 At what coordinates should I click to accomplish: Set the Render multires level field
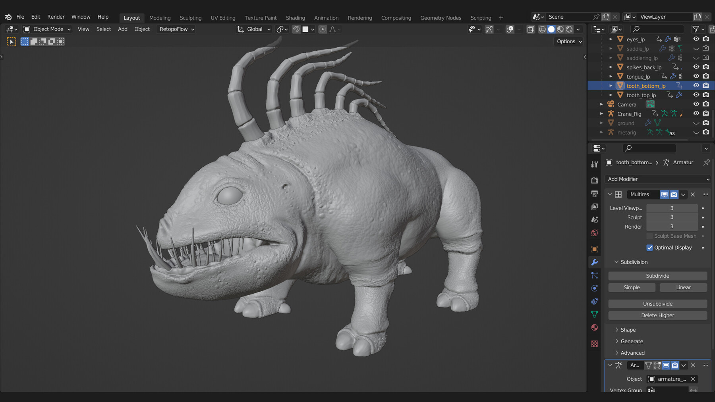[672, 226]
